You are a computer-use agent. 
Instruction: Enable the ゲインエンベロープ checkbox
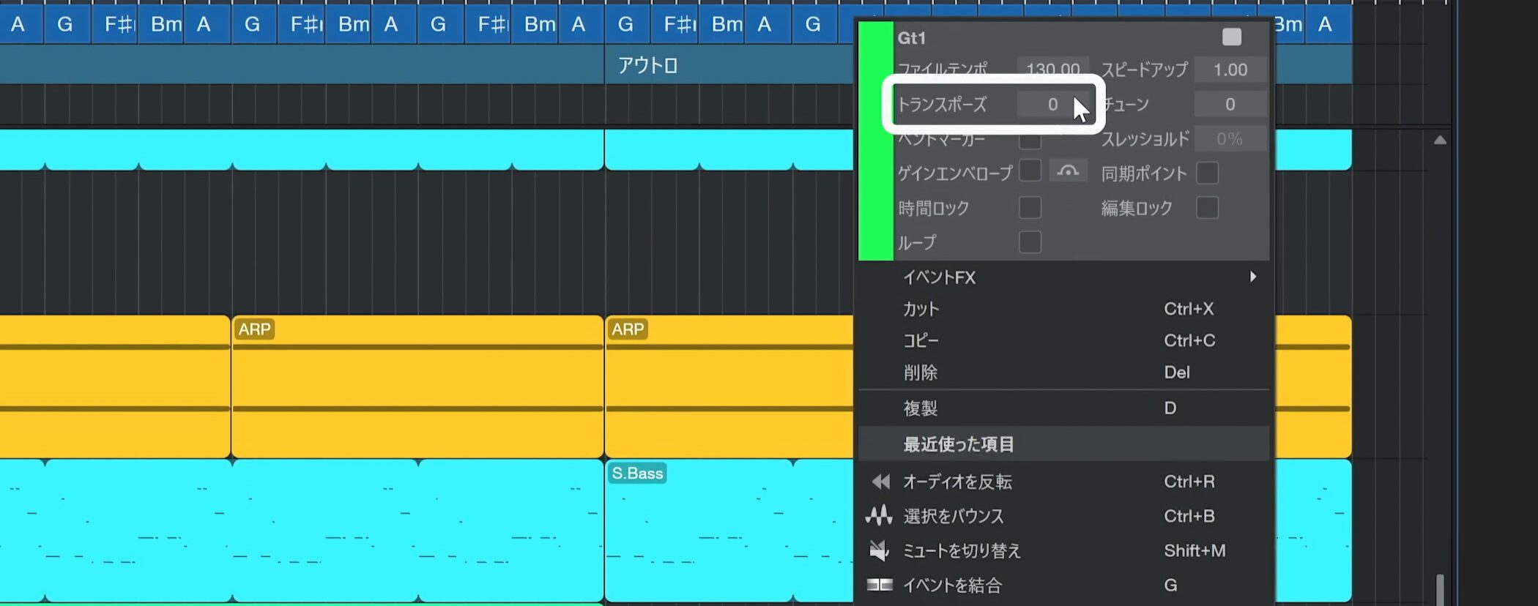coord(1030,172)
